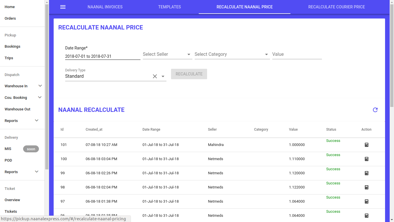The width and height of the screenshot is (394, 222).
Task: Open the Select Seller dropdown
Action: point(167,54)
